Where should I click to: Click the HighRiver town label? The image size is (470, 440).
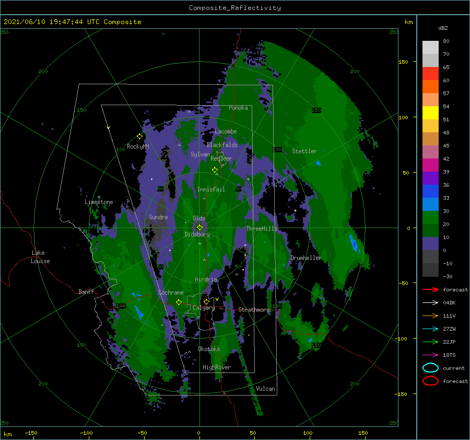pos(217,367)
